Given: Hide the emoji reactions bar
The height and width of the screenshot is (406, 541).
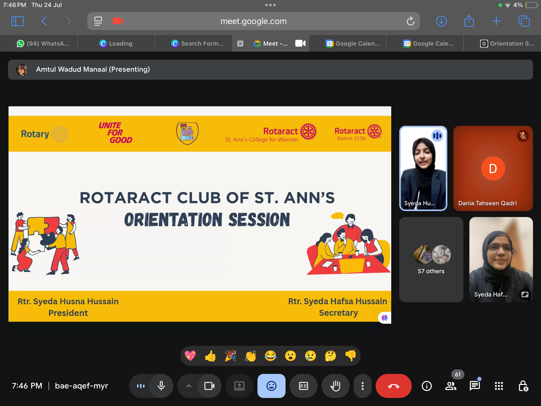Looking at the screenshot, I should pyautogui.click(x=271, y=386).
